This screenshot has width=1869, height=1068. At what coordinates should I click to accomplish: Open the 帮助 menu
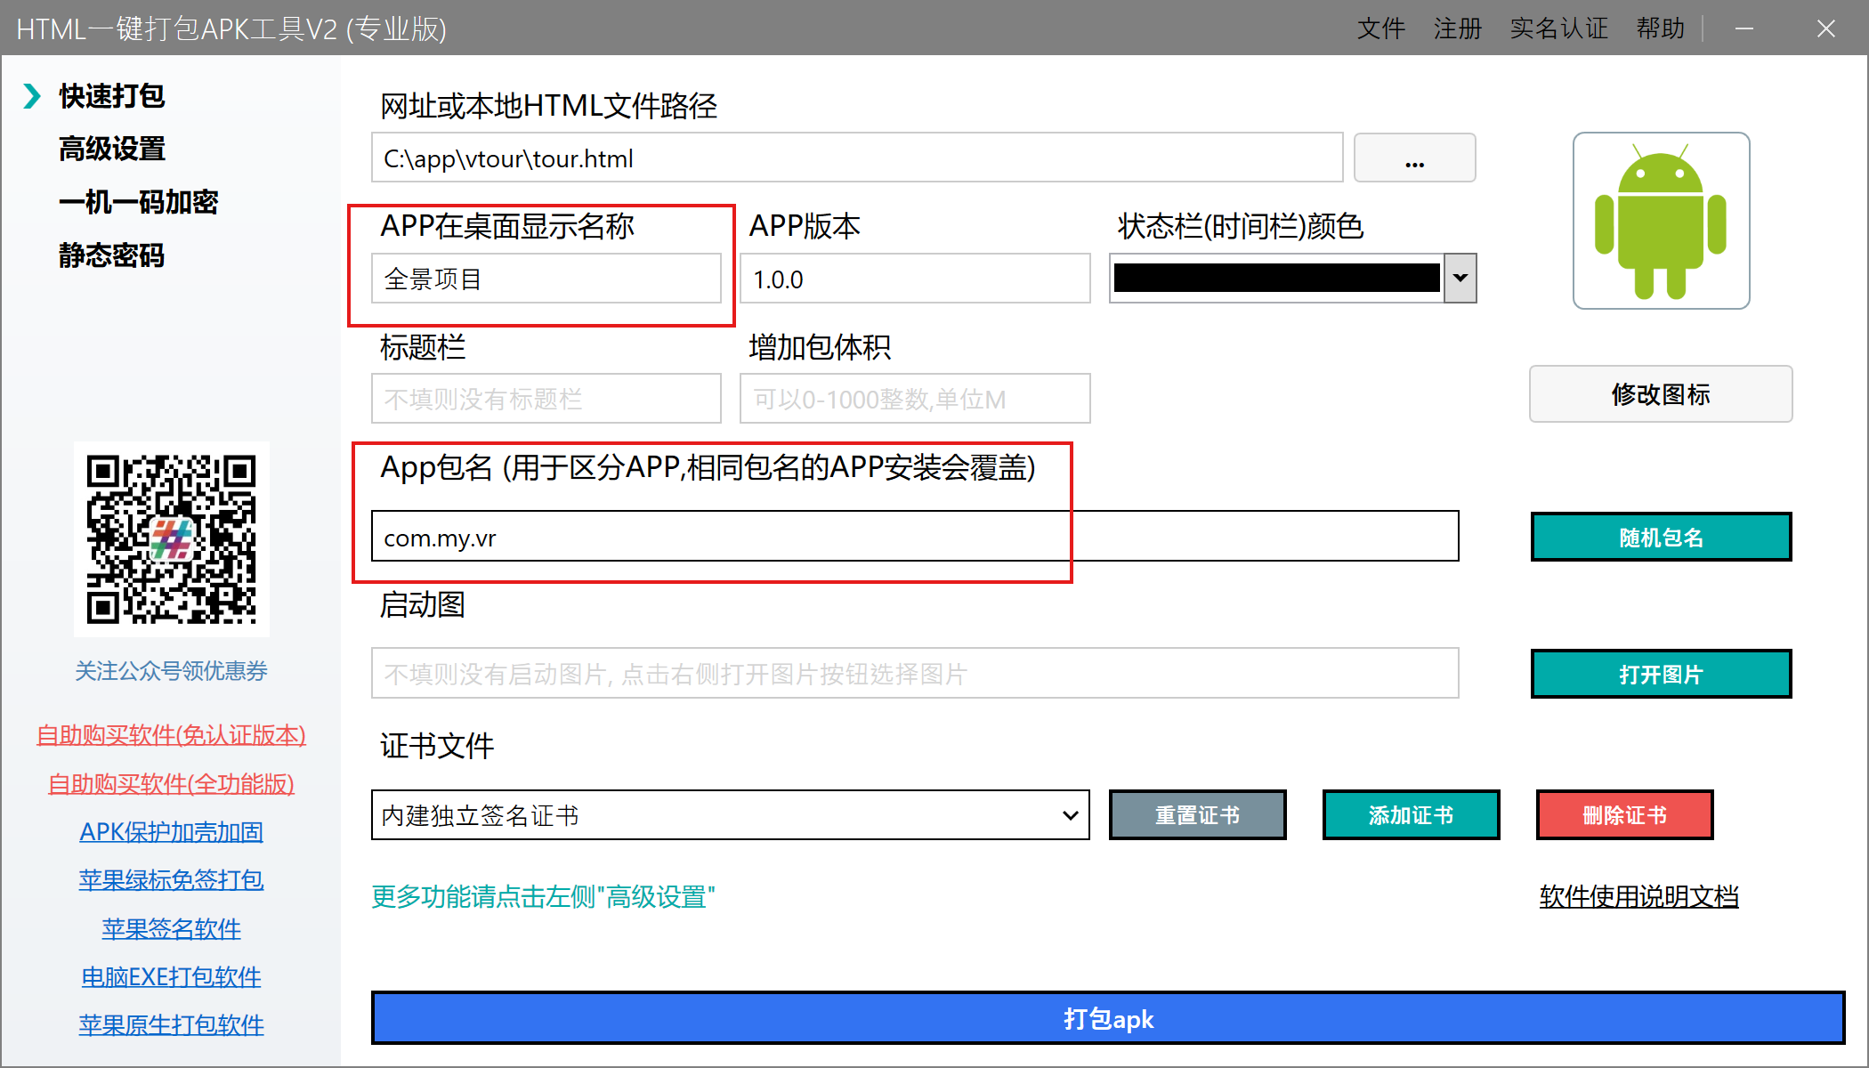pyautogui.click(x=1659, y=28)
